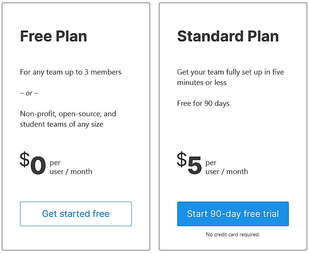Select the Standard Plan heading

coord(228,36)
